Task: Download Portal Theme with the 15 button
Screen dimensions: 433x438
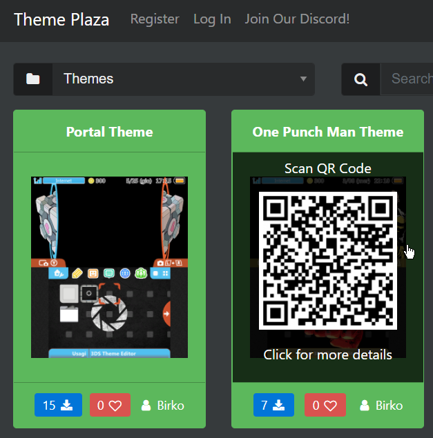Action: point(58,405)
